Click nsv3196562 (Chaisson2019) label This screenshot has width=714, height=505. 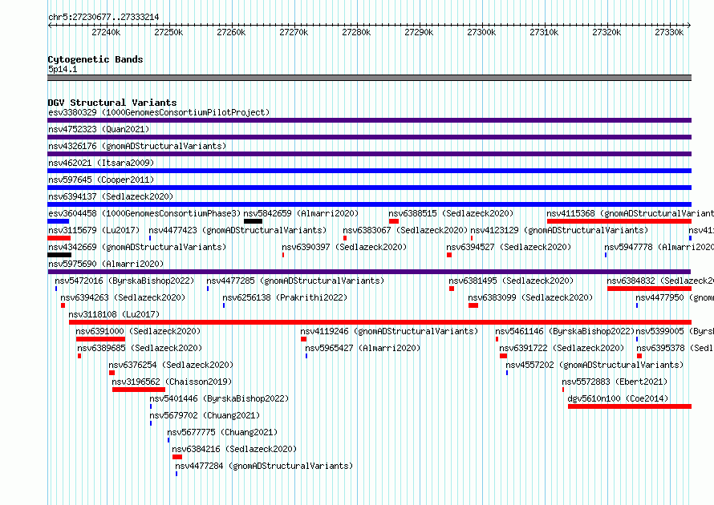(172, 382)
